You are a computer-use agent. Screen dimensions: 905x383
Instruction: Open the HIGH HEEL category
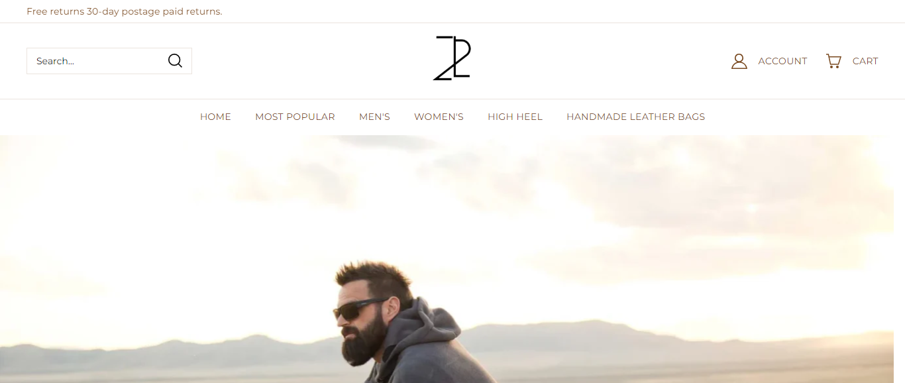pos(515,117)
